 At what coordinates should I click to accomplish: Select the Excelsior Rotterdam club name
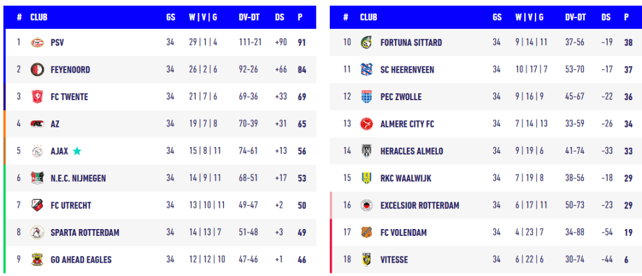click(419, 205)
